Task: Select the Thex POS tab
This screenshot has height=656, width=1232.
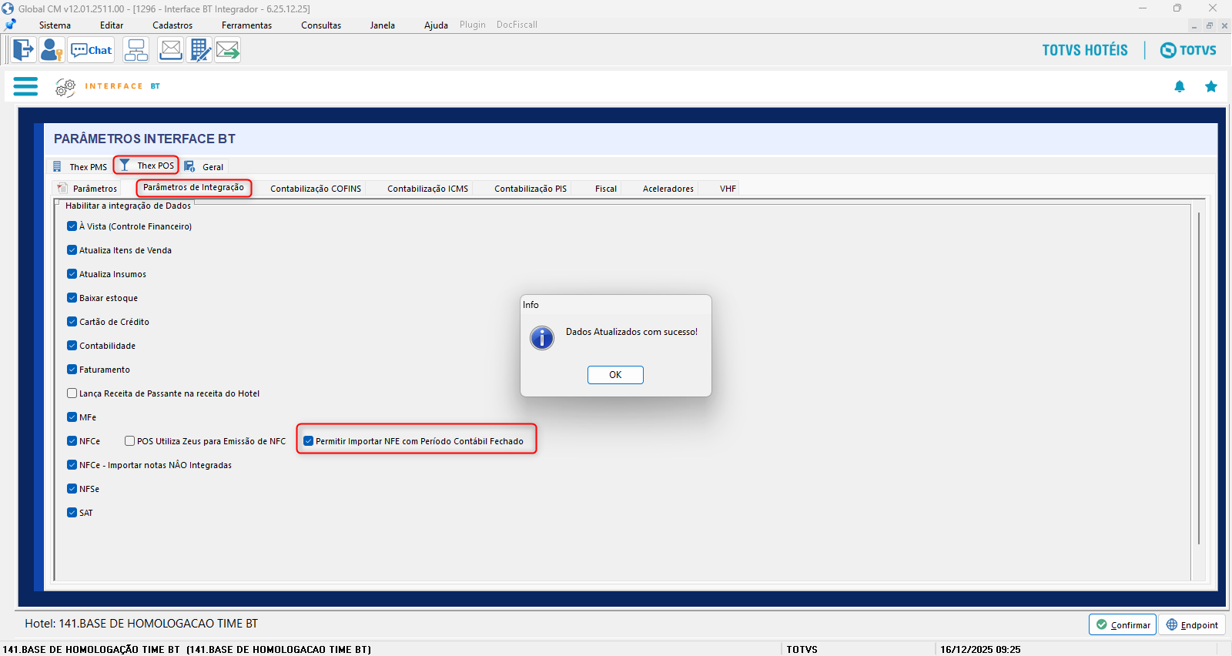Action: click(x=146, y=166)
